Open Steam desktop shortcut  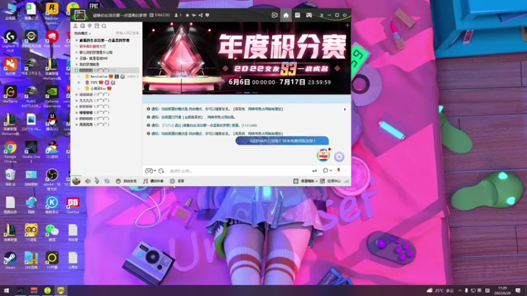point(10,260)
